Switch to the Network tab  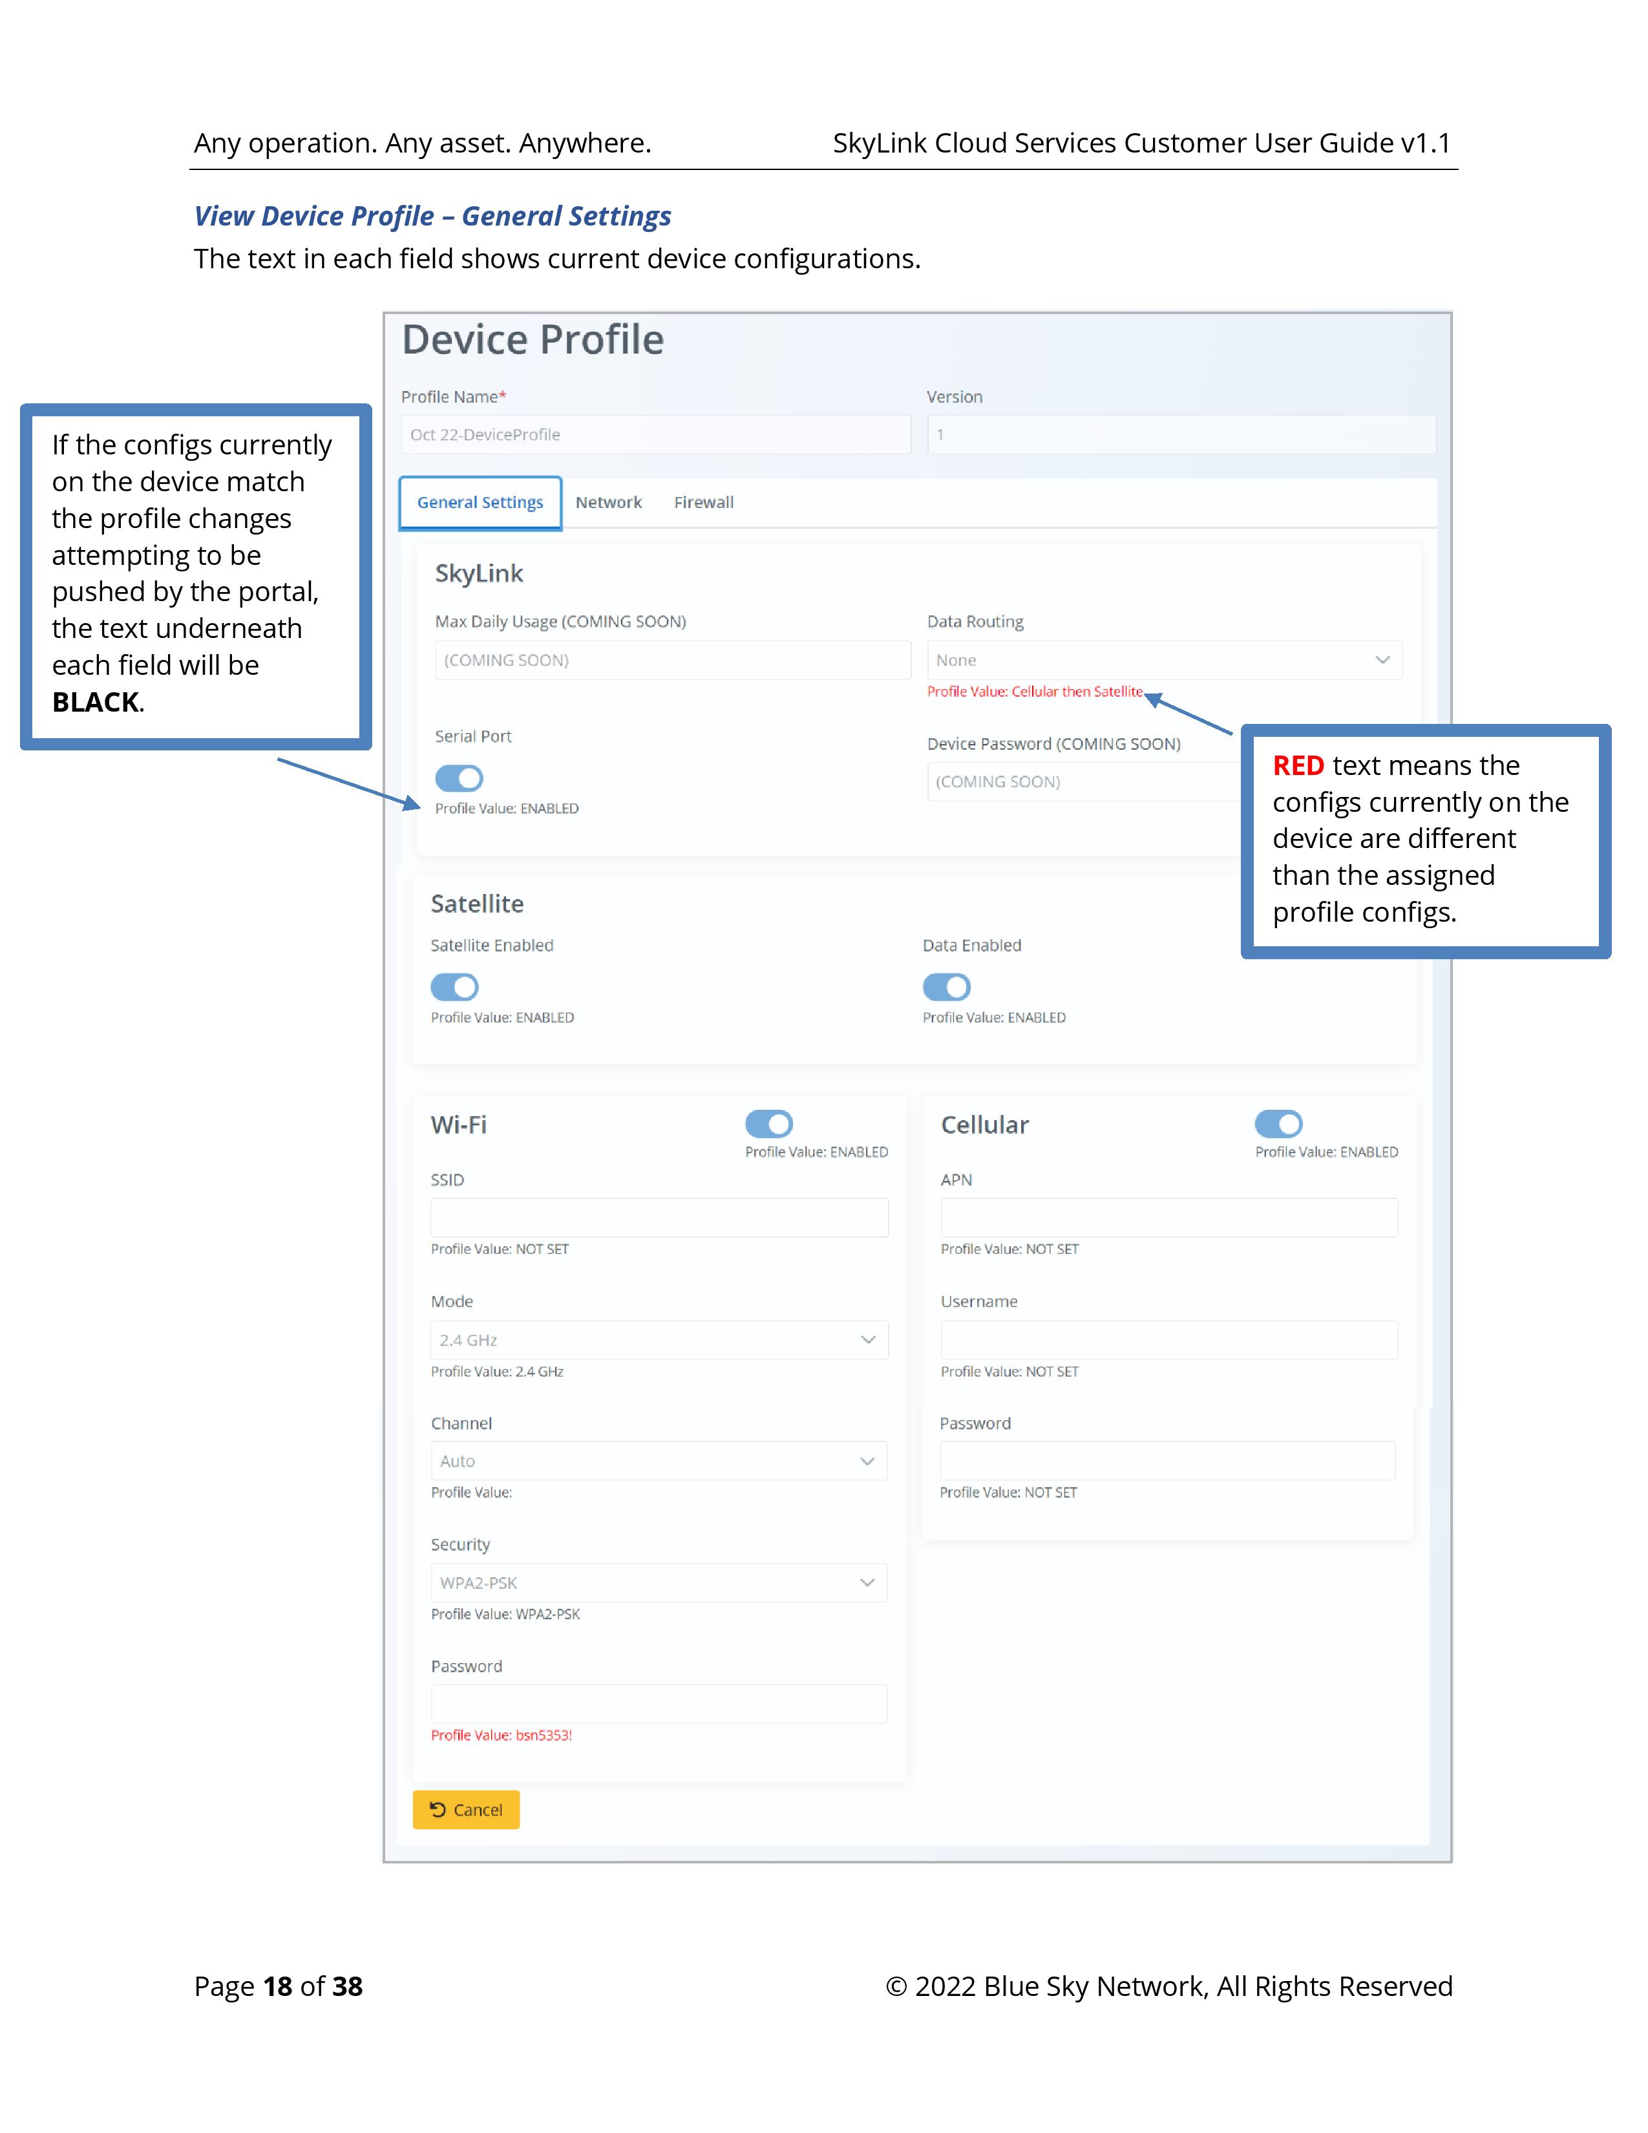click(608, 503)
